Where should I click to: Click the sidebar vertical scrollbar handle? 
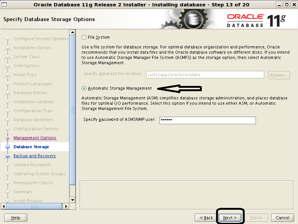click(73, 111)
